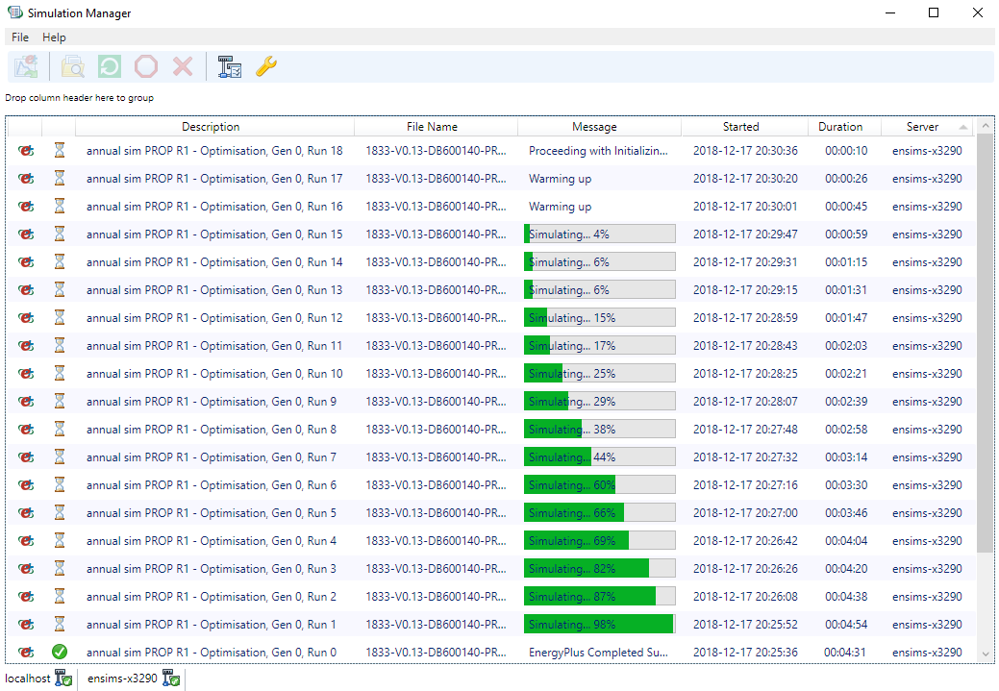Click the server cell of Run 2
Viewport: 999px width, 691px height.
927,597
